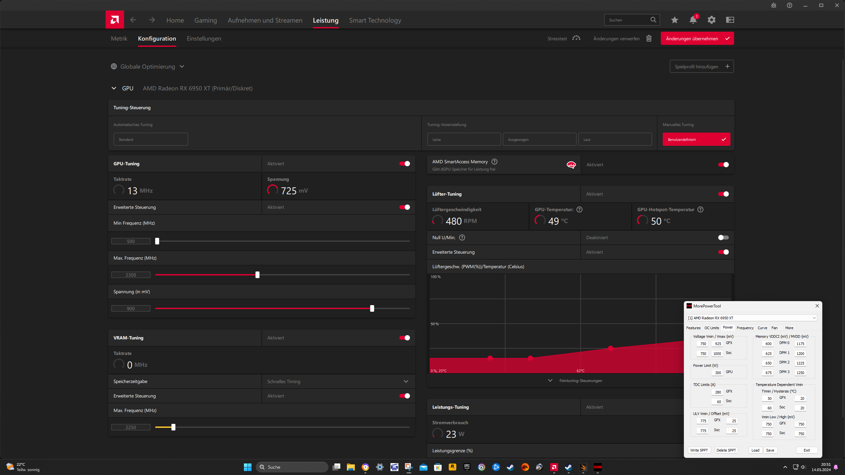Open favorites star icon

[x=674, y=20]
